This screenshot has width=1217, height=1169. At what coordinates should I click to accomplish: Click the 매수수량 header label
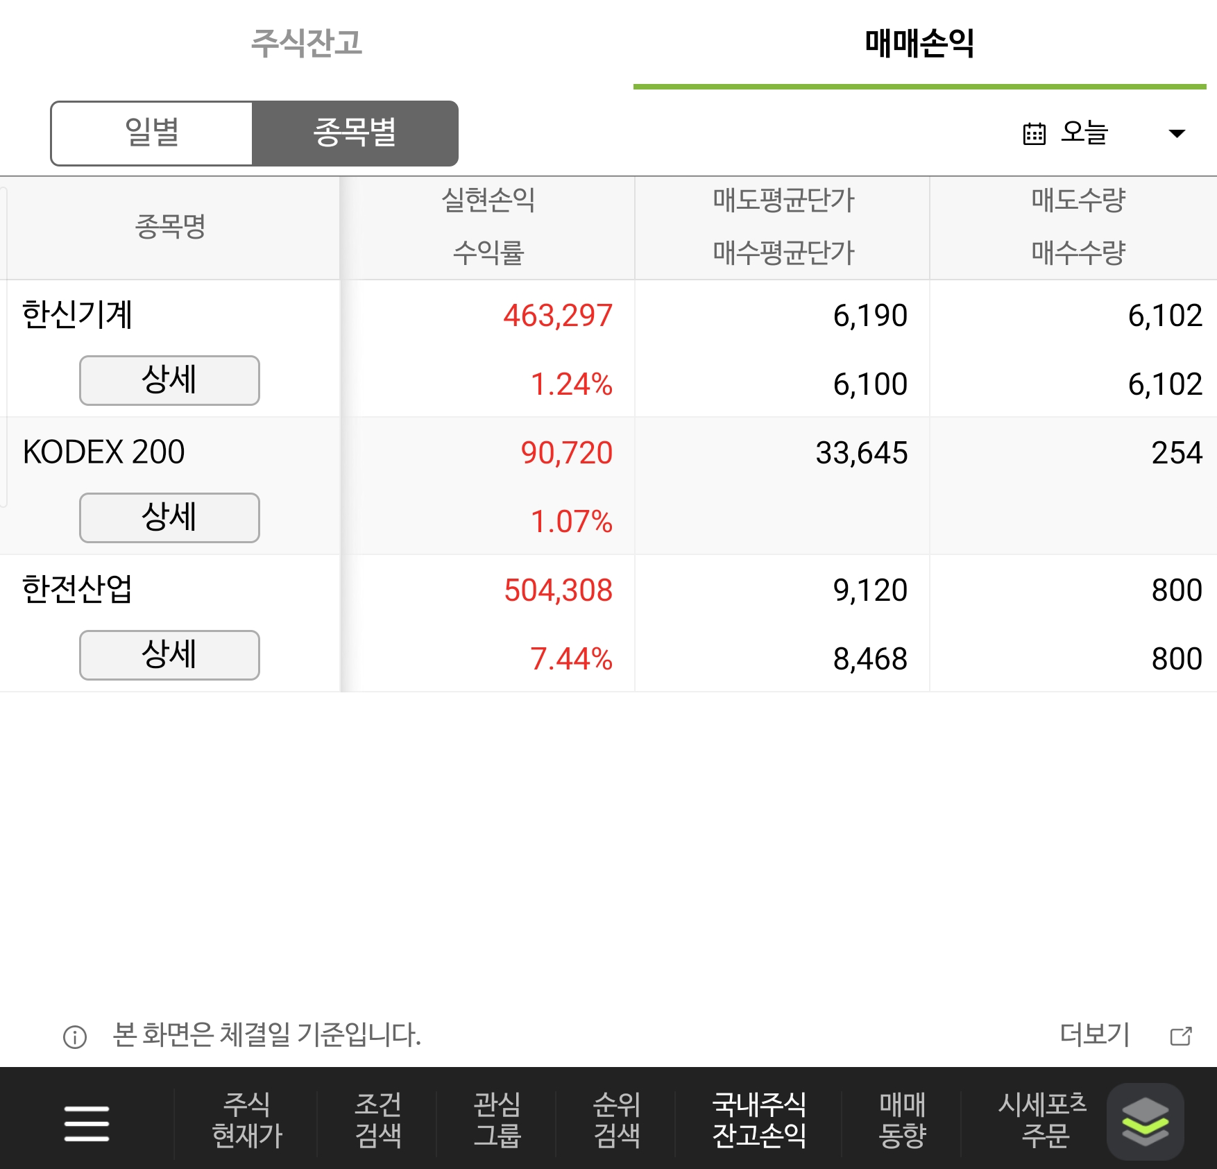(1078, 253)
